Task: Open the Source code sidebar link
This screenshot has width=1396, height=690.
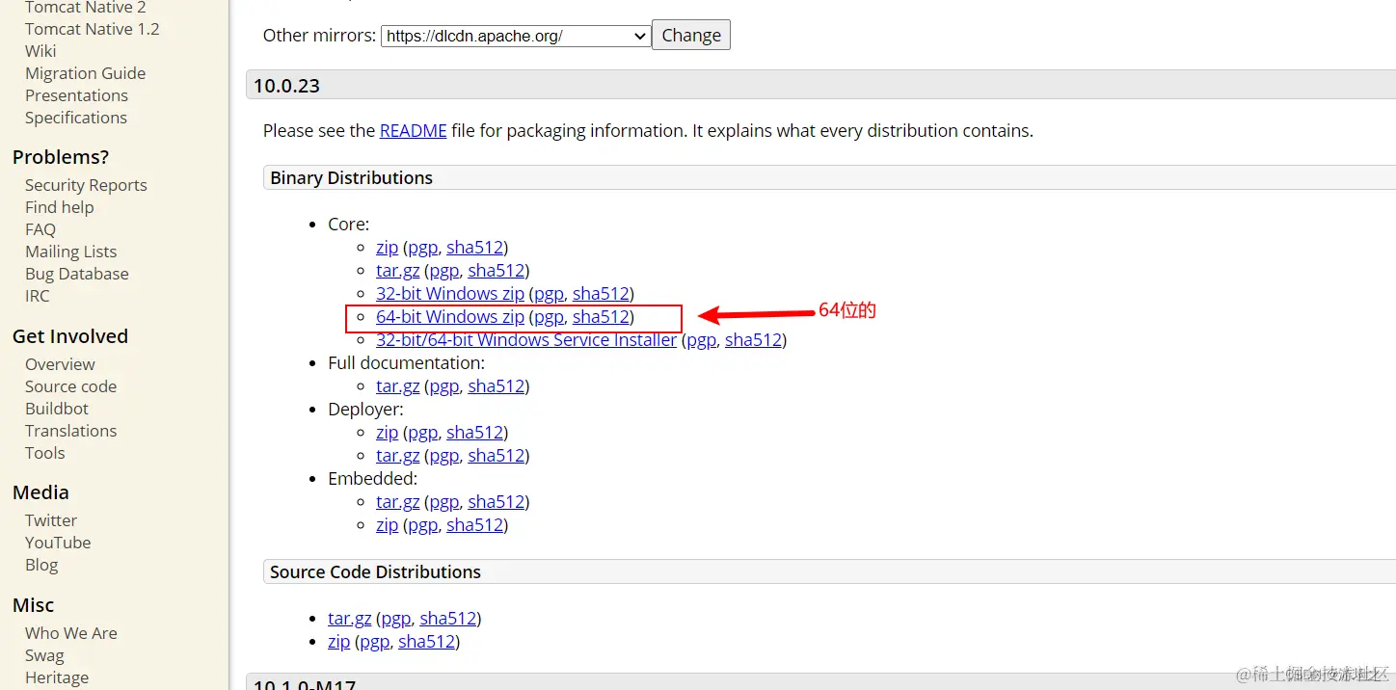Action: [x=70, y=386]
